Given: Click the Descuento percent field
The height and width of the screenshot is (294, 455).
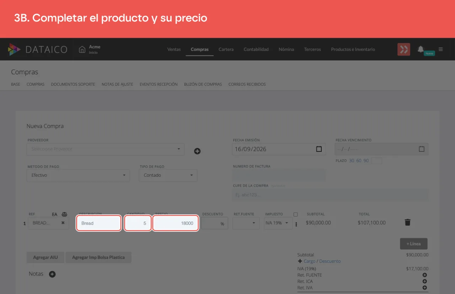Looking at the screenshot, I should [215, 223].
